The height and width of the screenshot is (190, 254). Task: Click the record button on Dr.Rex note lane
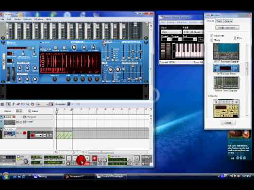pyautogui.click(x=32, y=136)
